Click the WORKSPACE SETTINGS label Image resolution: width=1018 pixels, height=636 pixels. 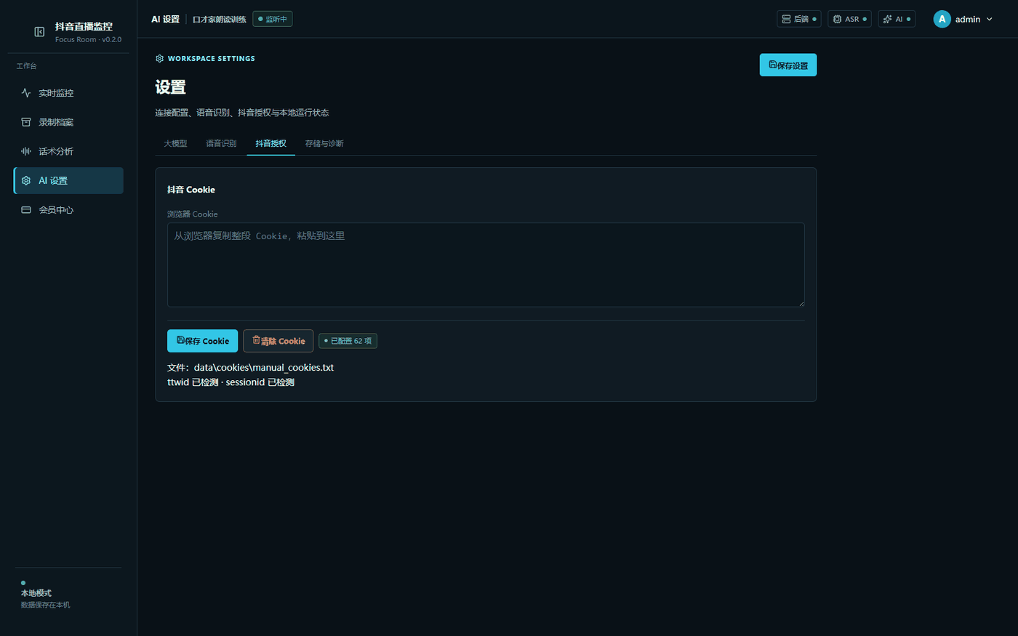coord(211,59)
